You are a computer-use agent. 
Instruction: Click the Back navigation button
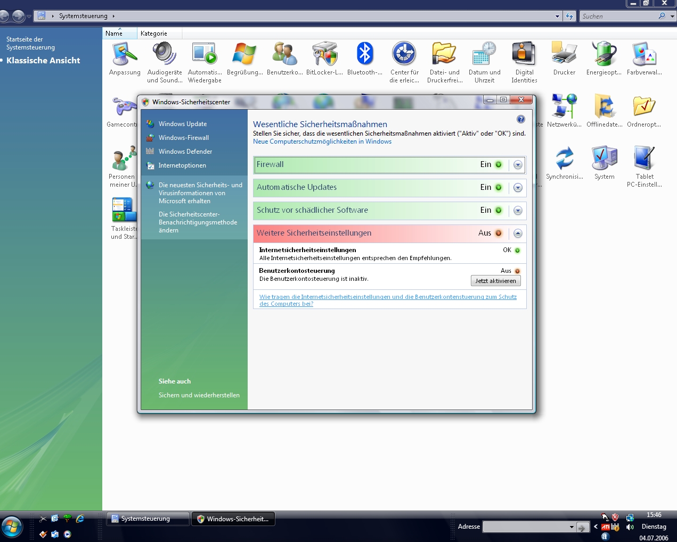[x=4, y=16]
